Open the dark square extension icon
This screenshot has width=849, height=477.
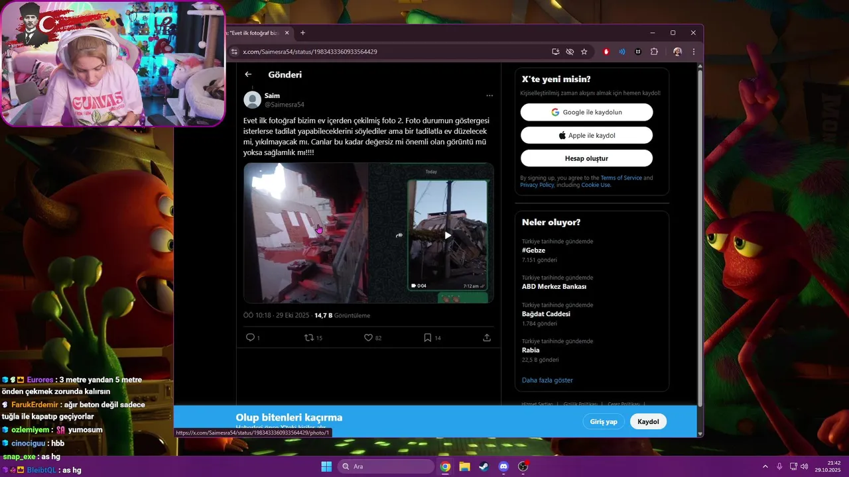(638, 52)
